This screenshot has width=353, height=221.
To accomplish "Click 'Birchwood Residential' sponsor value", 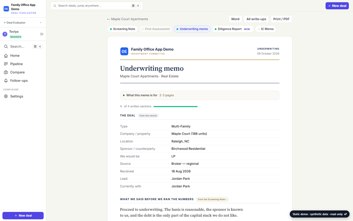I will click(188, 149).
